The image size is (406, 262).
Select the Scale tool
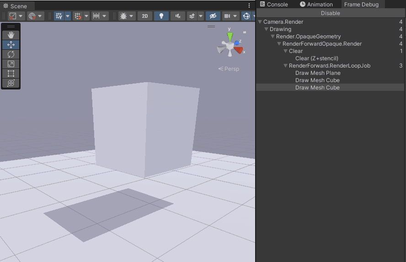pos(11,64)
